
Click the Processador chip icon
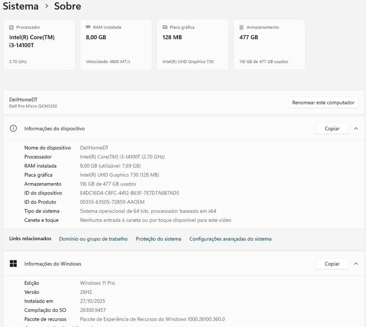(11, 27)
